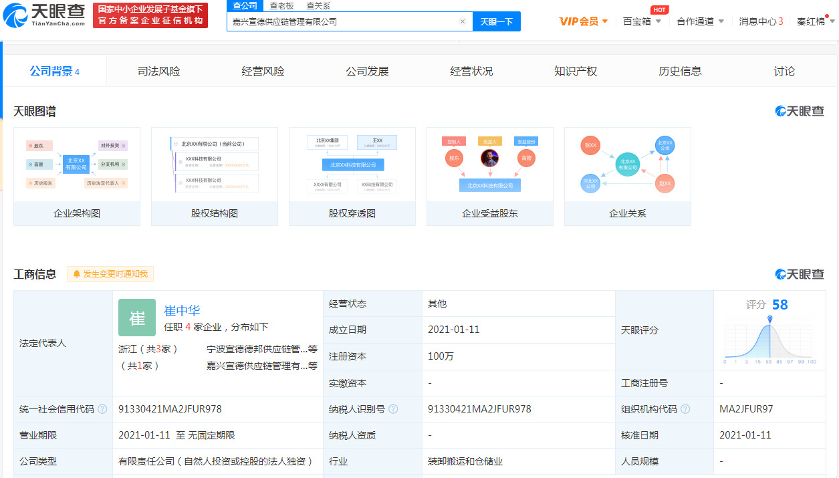Click the help icon beside 纳税人识别号
The image size is (839, 478).
click(393, 409)
